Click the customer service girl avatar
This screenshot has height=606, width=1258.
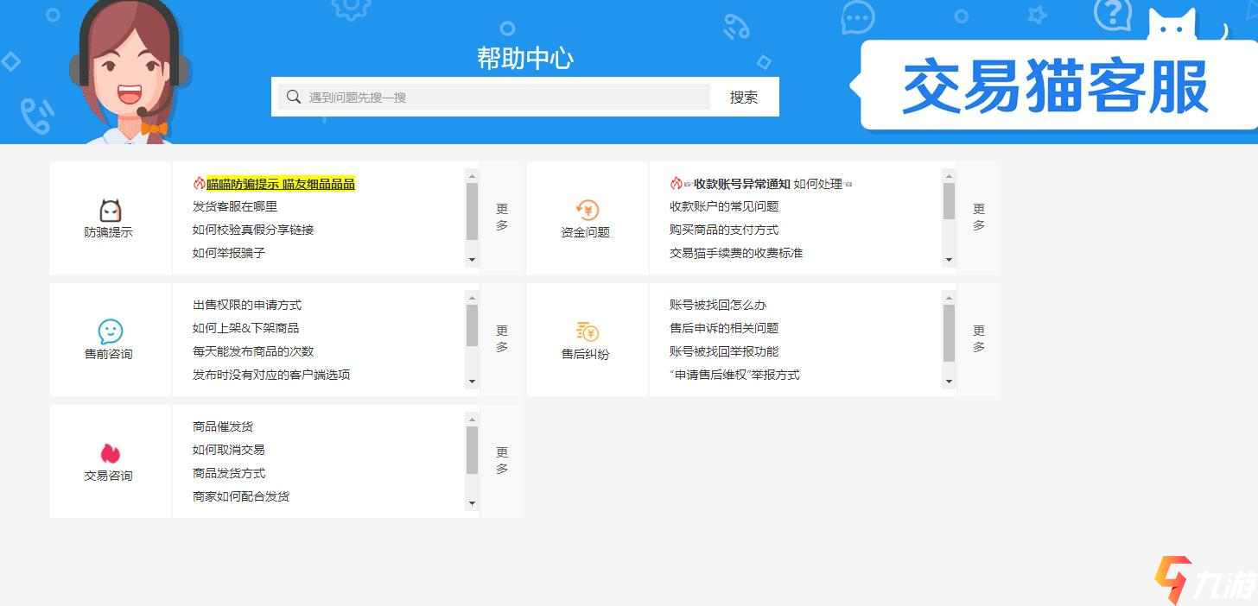pyautogui.click(x=130, y=72)
